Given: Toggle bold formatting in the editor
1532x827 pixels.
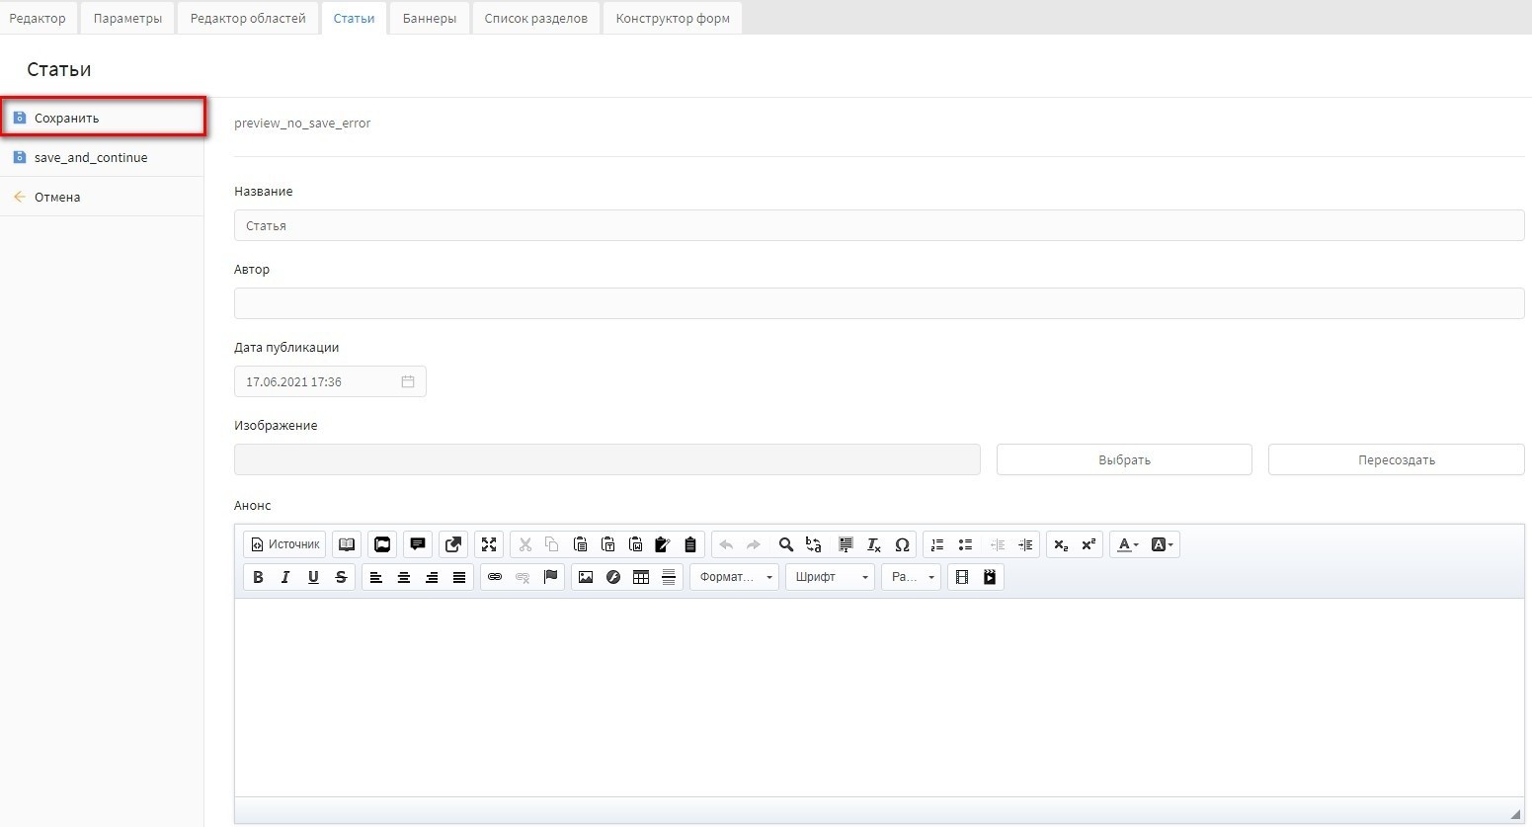Looking at the screenshot, I should tap(258, 577).
